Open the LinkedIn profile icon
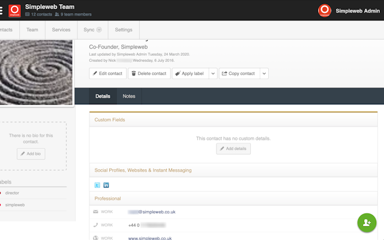The width and height of the screenshot is (384, 240). click(x=106, y=185)
